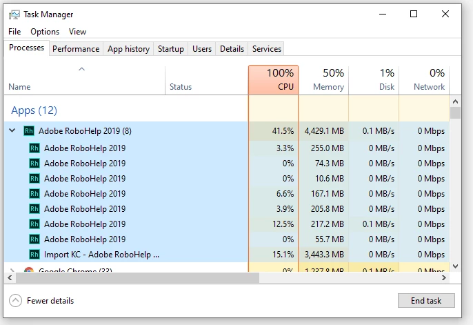
Task: Switch to the Performance tab
Action: coord(76,49)
